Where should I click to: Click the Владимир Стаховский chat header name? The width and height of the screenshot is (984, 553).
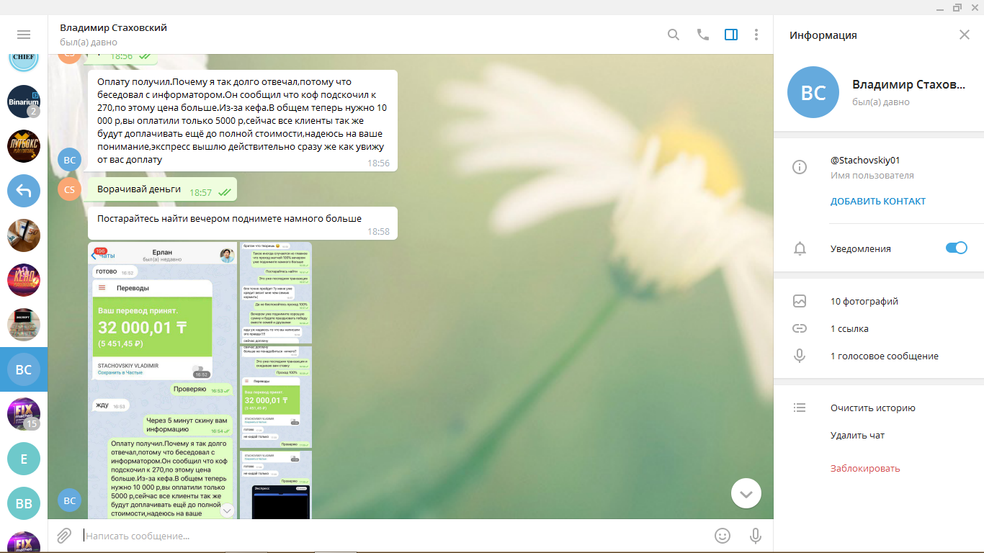(113, 28)
